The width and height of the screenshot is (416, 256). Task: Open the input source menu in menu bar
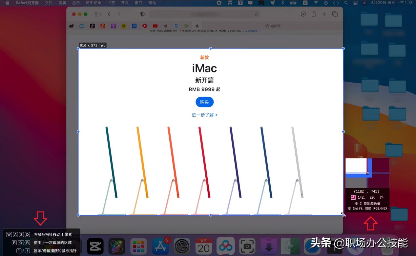(x=305, y=3)
